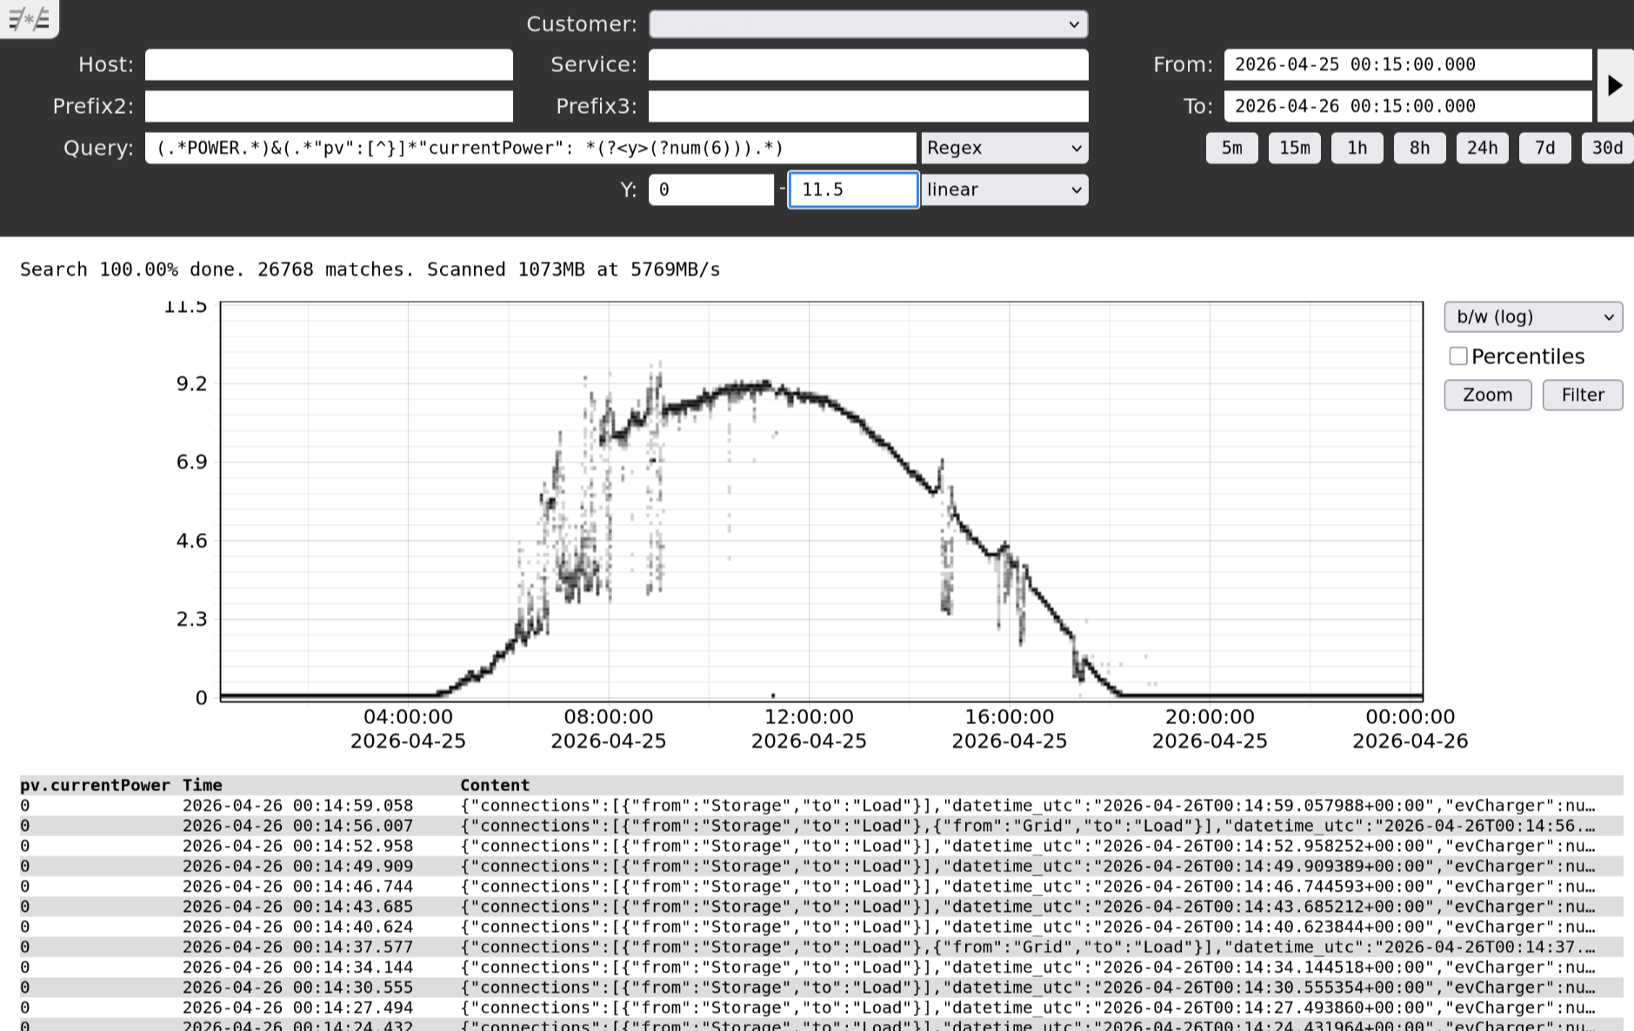Click into the Query regex field
The width and height of the screenshot is (1634, 1031).
pos(530,148)
